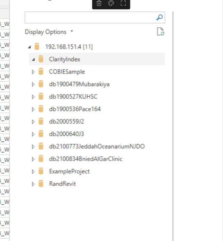Select the db2000640J3 database item
This screenshot has width=223, height=241.
pyautogui.click(x=66, y=134)
